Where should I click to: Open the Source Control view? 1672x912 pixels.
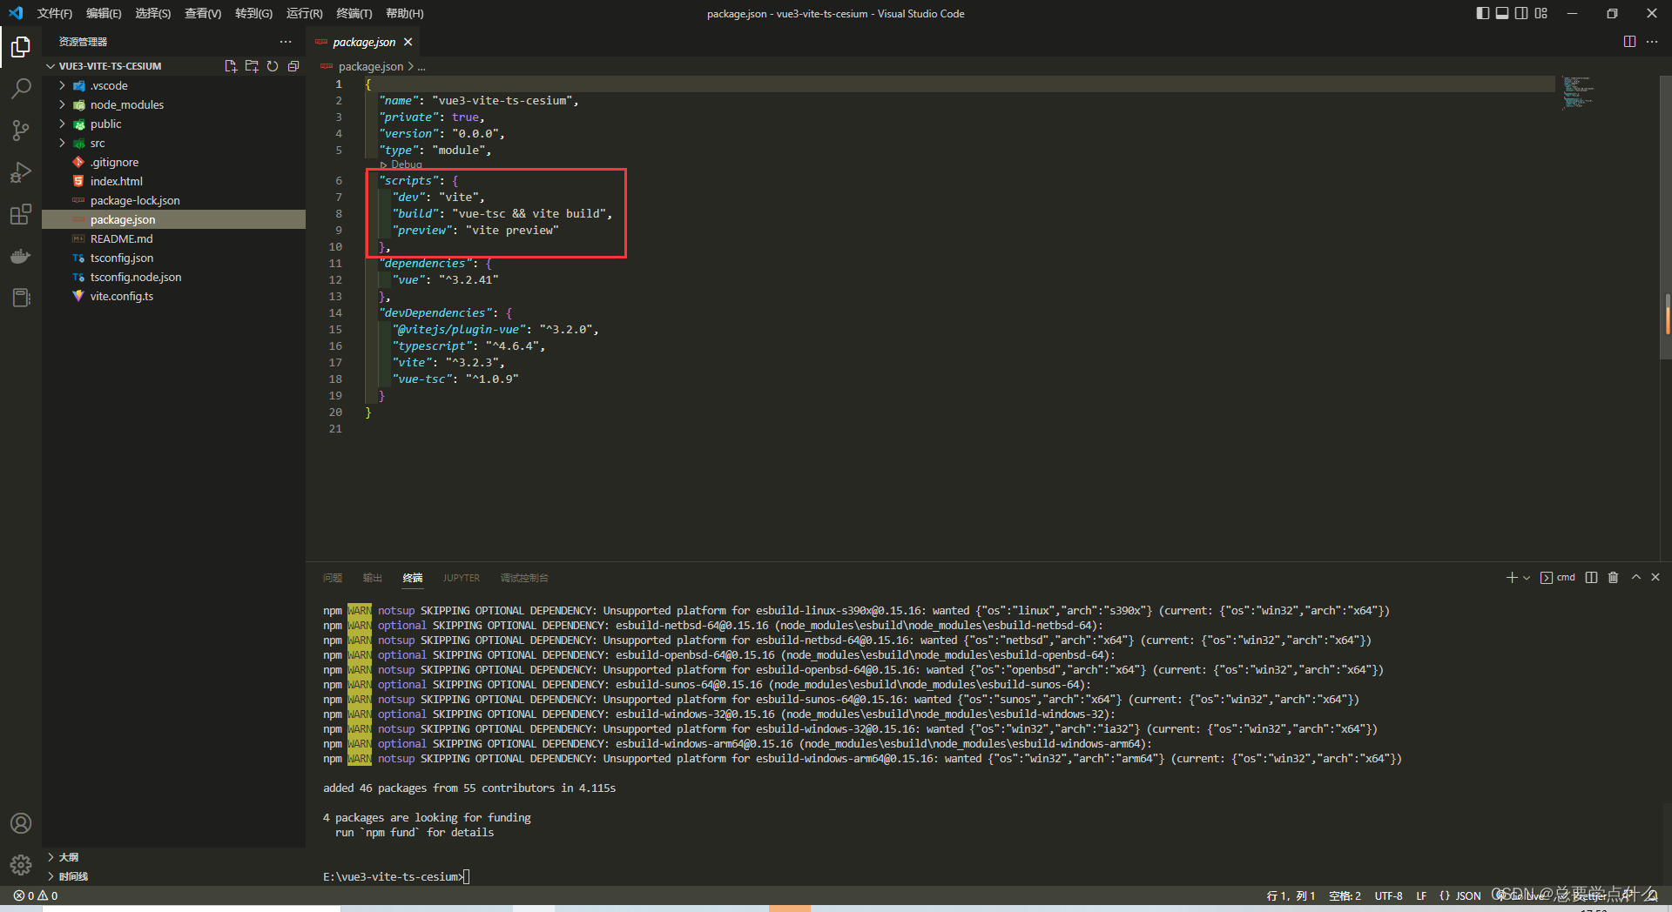[x=21, y=130]
